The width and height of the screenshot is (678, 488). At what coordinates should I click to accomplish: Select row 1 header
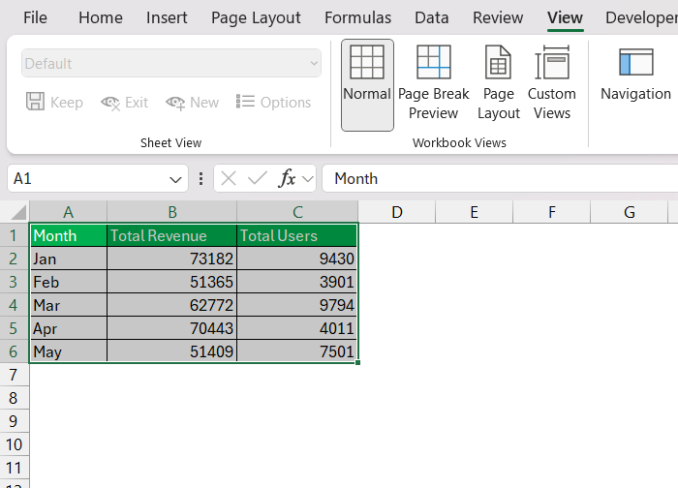click(x=15, y=235)
